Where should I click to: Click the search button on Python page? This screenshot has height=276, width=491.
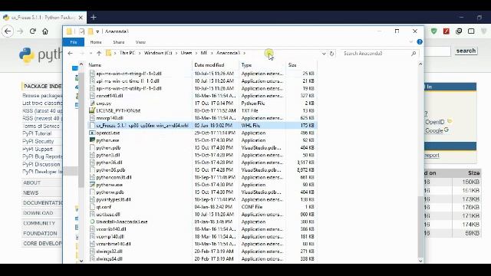click(466, 51)
